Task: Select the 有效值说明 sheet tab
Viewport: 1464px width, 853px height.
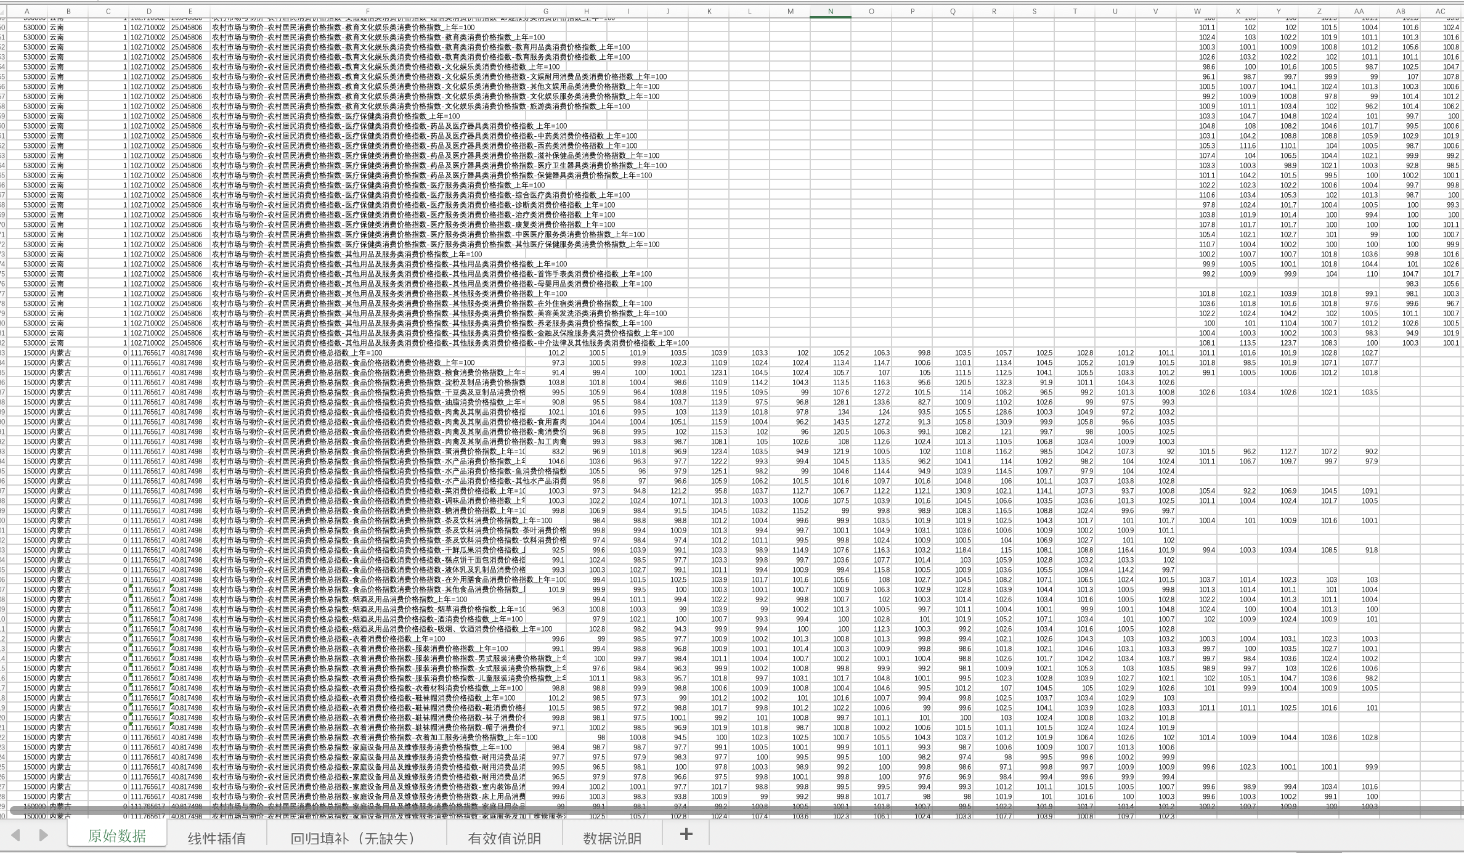Action: point(504,838)
